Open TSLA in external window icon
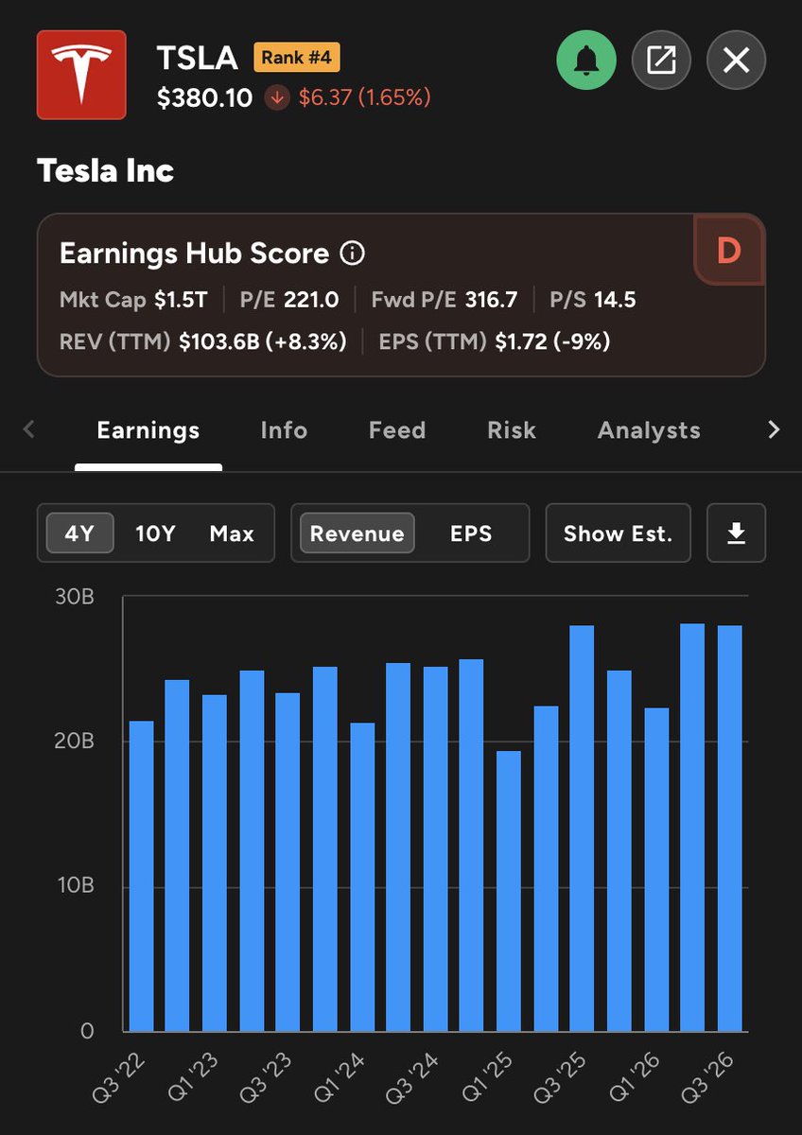The height and width of the screenshot is (1135, 802). 661,61
